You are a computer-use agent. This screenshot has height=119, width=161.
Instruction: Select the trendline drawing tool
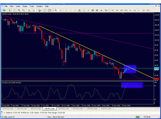pos(75,10)
